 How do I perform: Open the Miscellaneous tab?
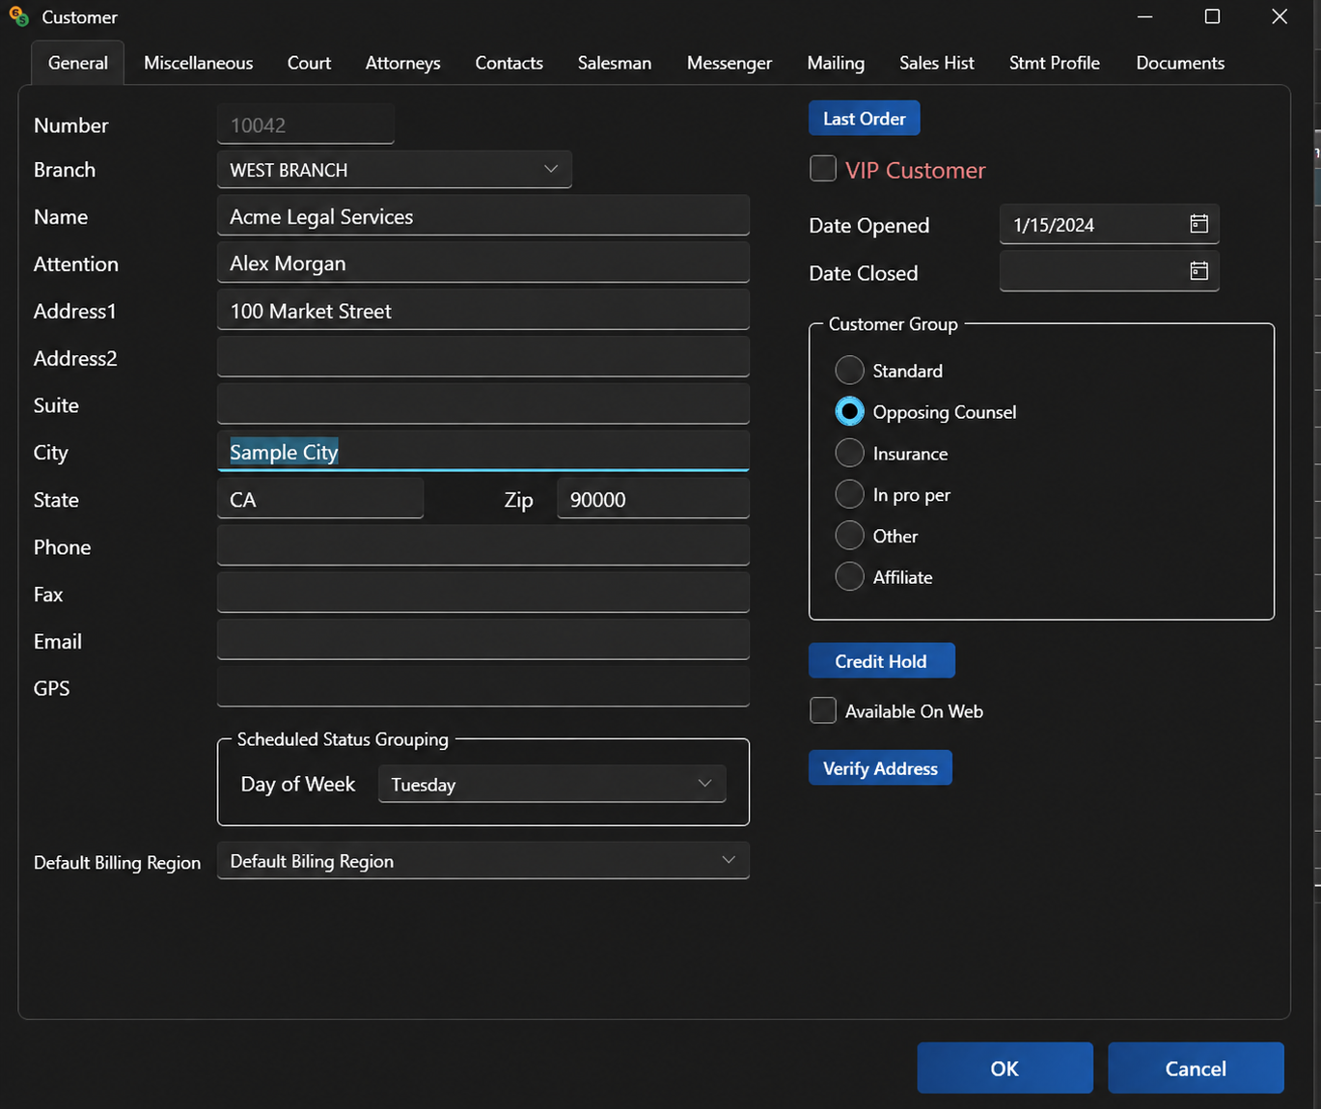(199, 63)
